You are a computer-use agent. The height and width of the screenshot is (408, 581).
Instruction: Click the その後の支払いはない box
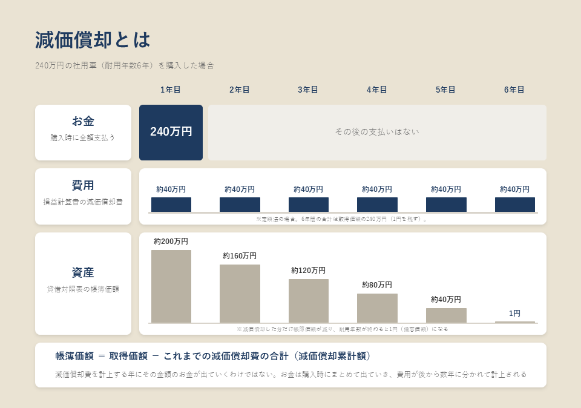point(377,133)
